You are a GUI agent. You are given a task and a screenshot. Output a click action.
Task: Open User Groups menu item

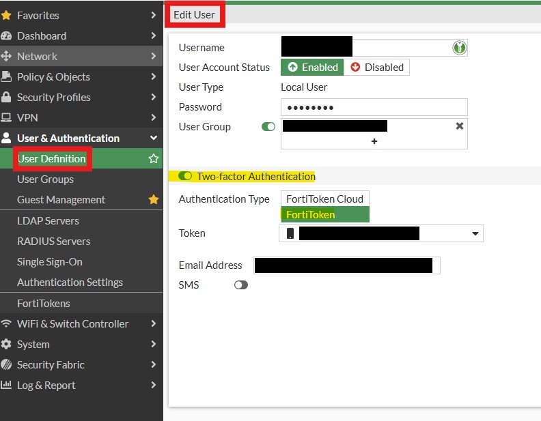(81, 179)
